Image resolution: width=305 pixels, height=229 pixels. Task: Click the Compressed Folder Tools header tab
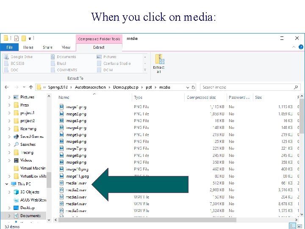click(x=99, y=39)
